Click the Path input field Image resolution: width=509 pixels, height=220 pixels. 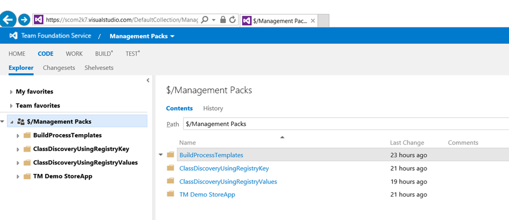[346, 124]
